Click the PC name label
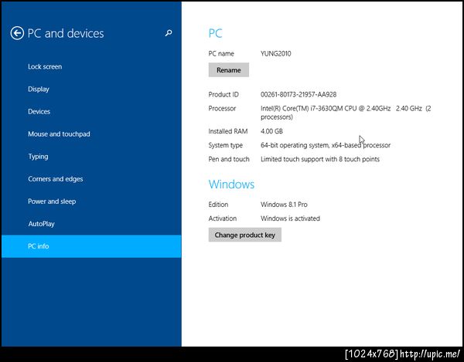This screenshot has width=464, height=362. tap(221, 54)
